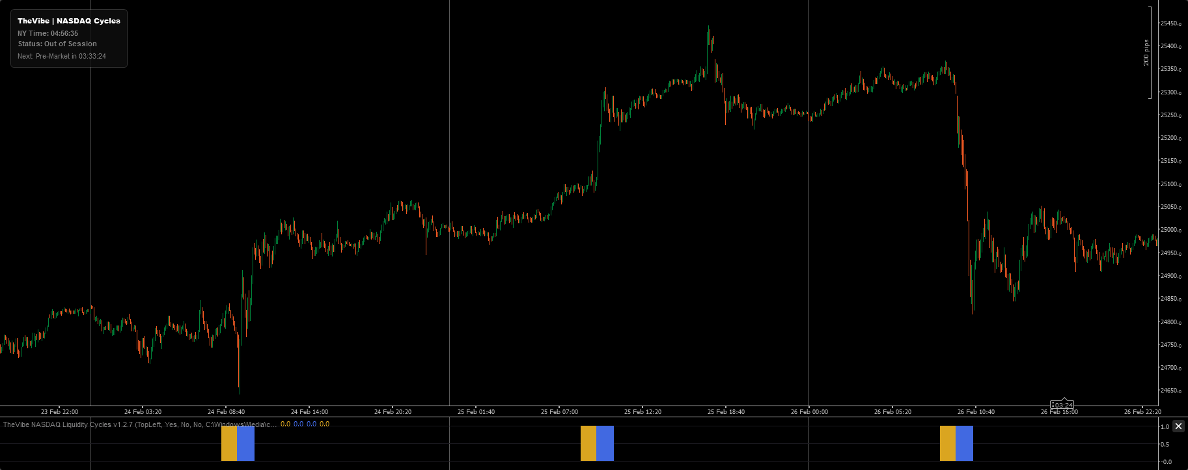The image size is (1188, 470).
Task: Click the -0.0 indicator scale value
Action: 1165,462
